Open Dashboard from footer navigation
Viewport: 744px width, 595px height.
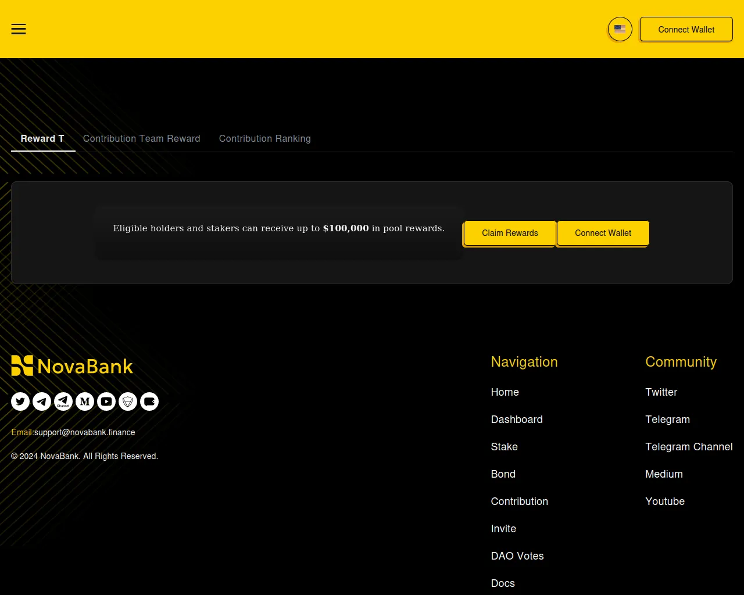(x=517, y=420)
